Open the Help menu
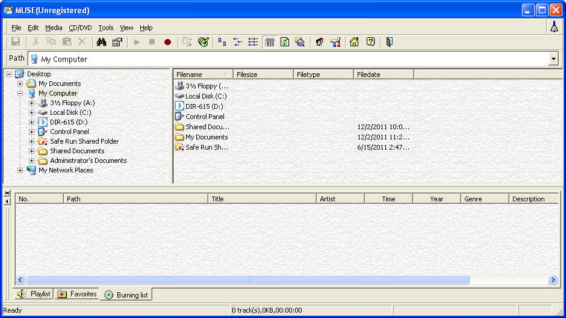 pyautogui.click(x=146, y=28)
